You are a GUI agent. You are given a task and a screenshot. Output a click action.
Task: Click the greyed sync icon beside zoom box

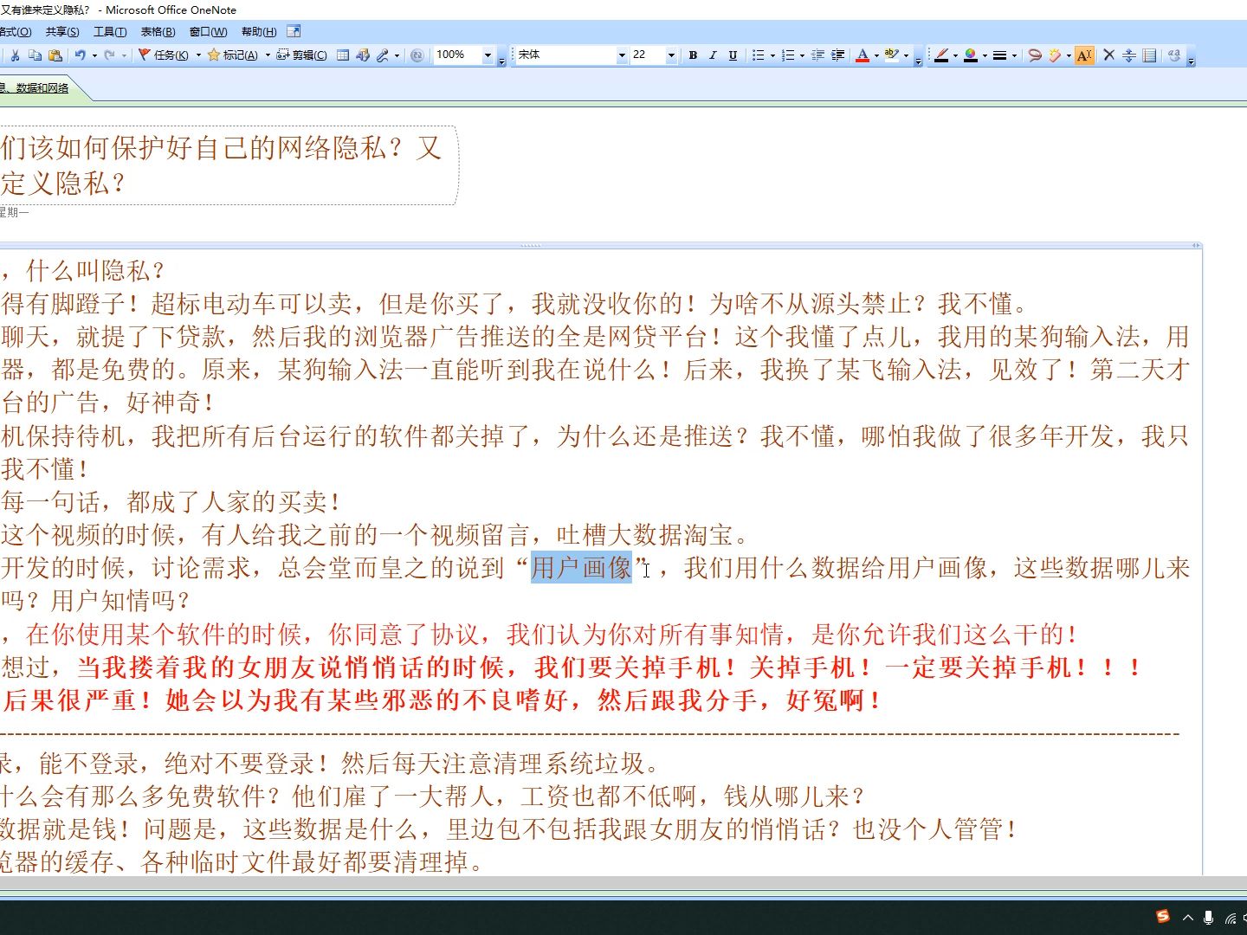[x=417, y=55]
